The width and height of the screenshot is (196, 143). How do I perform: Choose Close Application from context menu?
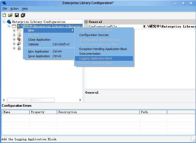click(49, 40)
